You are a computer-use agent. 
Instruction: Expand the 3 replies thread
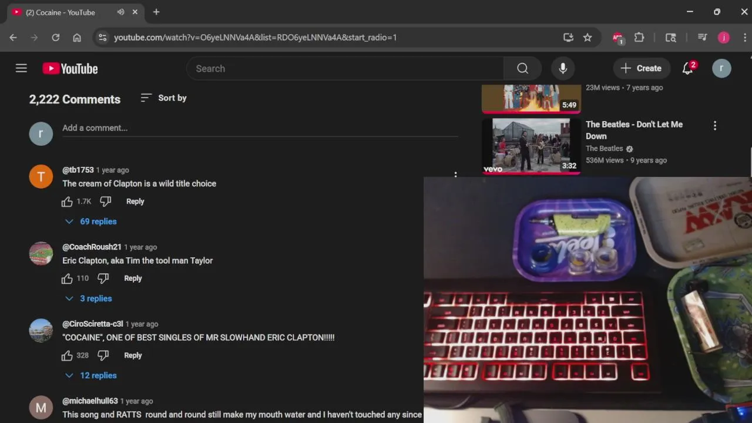(89, 298)
